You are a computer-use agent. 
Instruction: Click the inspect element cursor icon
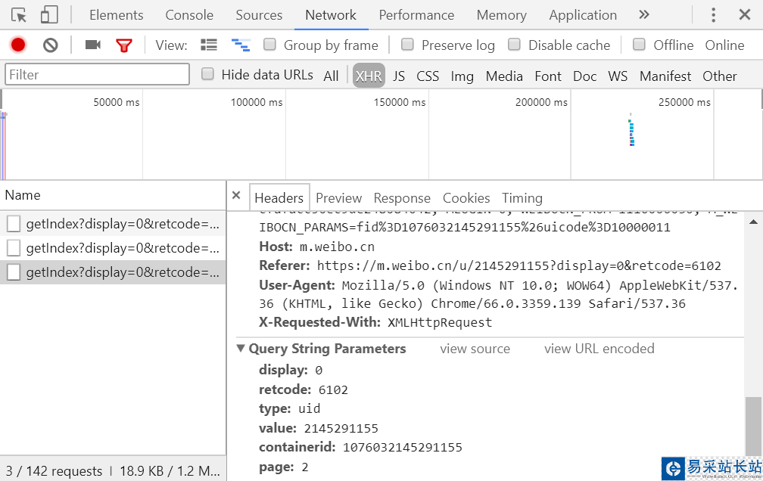(19, 15)
